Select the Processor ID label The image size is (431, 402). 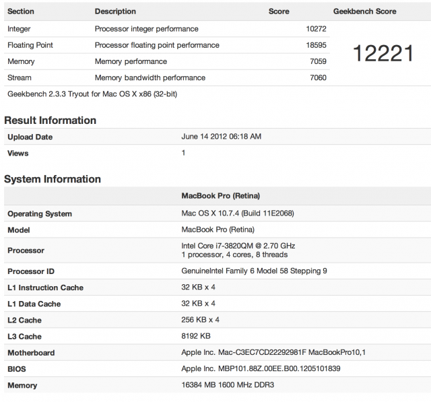31,271
